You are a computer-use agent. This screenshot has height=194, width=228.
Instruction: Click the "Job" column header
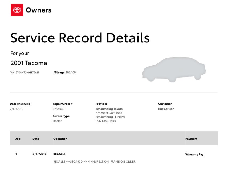[18, 139]
